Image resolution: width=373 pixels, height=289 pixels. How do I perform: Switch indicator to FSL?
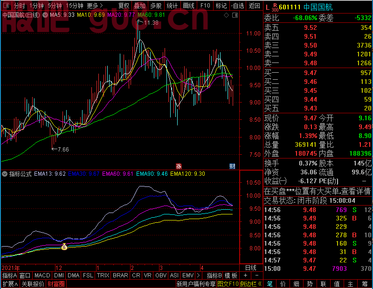88,275
